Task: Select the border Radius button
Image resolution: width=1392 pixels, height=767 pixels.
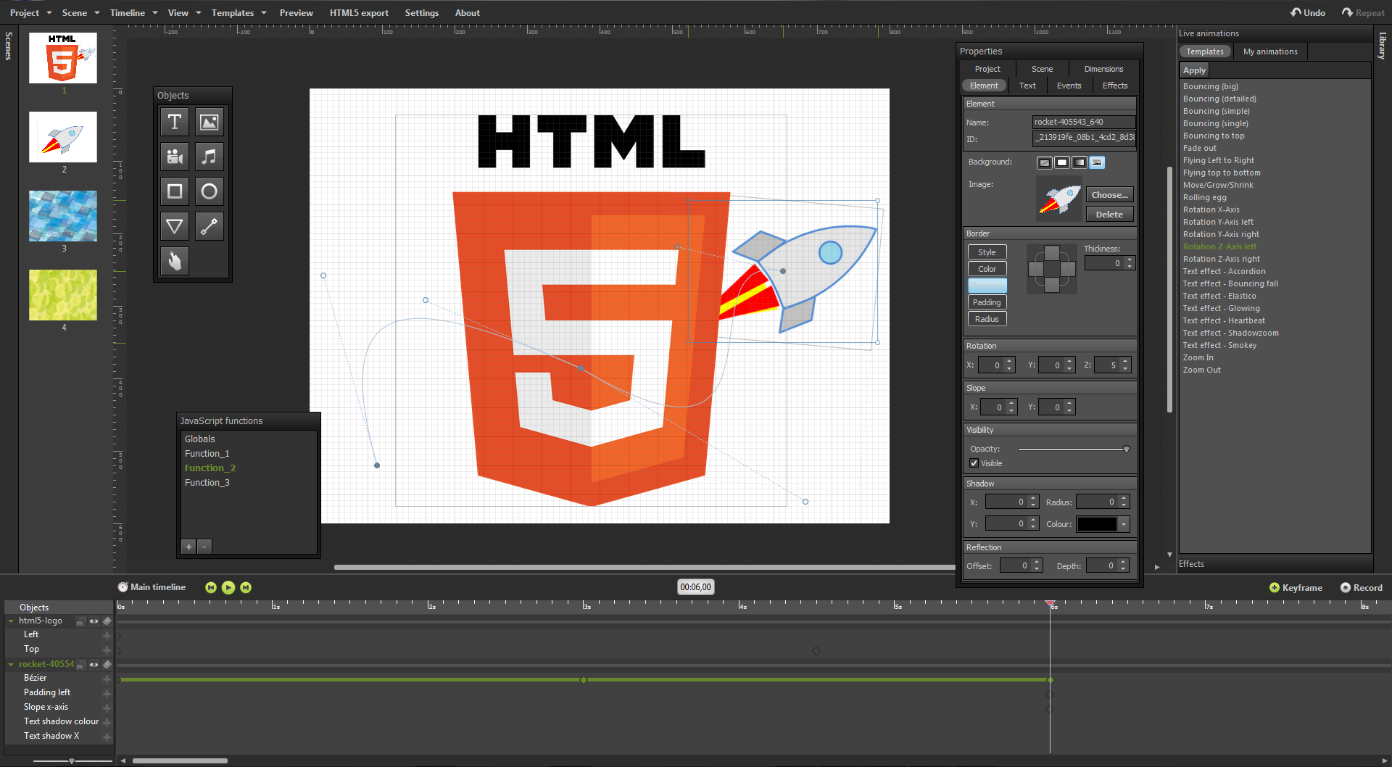Action: (x=987, y=319)
